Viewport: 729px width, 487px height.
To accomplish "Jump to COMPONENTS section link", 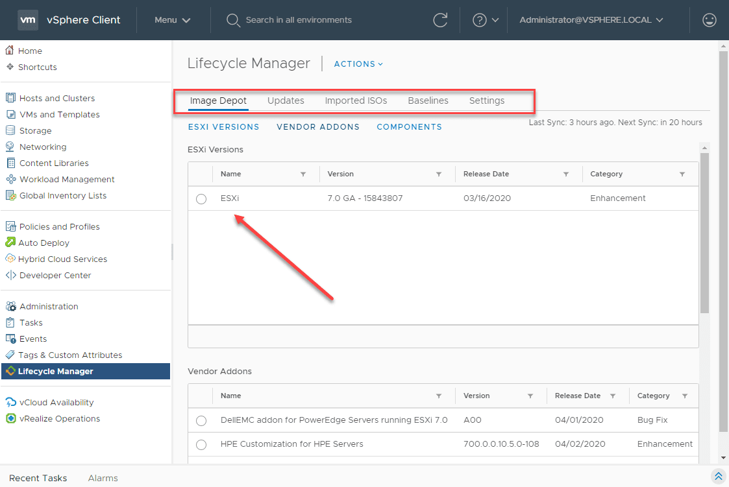I will [x=409, y=127].
